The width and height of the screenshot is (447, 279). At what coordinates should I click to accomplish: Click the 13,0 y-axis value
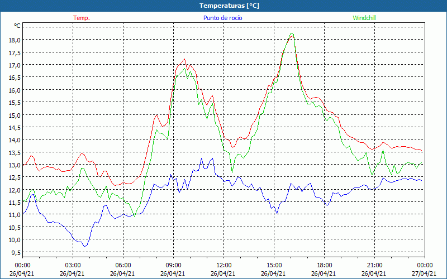pos(15,165)
